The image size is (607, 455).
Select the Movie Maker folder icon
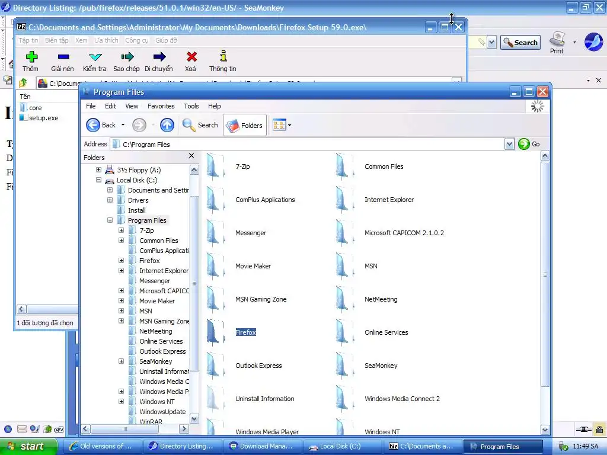pos(215,266)
